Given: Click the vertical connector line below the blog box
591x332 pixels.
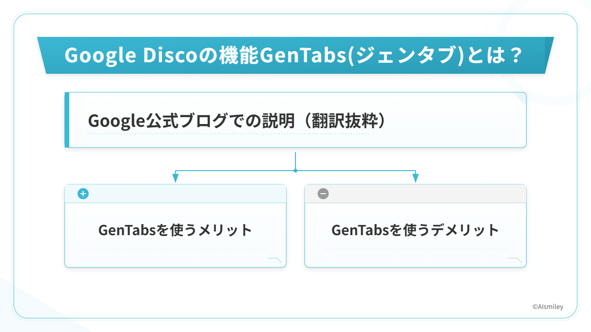Looking at the screenshot, I should 295,160.
